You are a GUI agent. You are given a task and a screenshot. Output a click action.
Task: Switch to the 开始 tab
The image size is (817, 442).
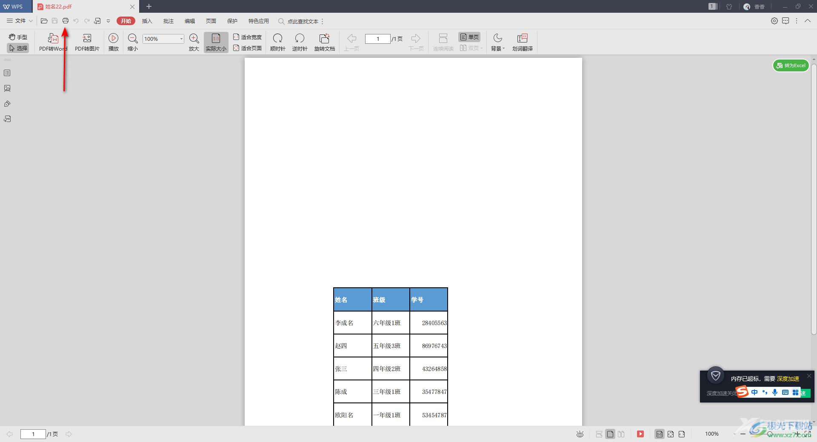pyautogui.click(x=126, y=21)
